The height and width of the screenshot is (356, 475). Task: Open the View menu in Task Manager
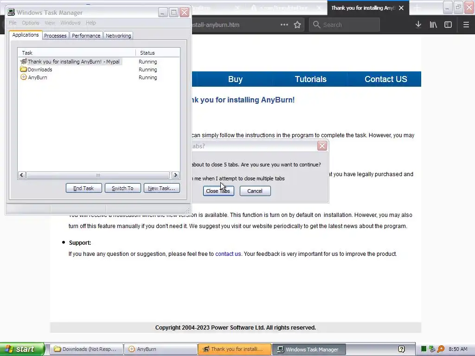50,23
